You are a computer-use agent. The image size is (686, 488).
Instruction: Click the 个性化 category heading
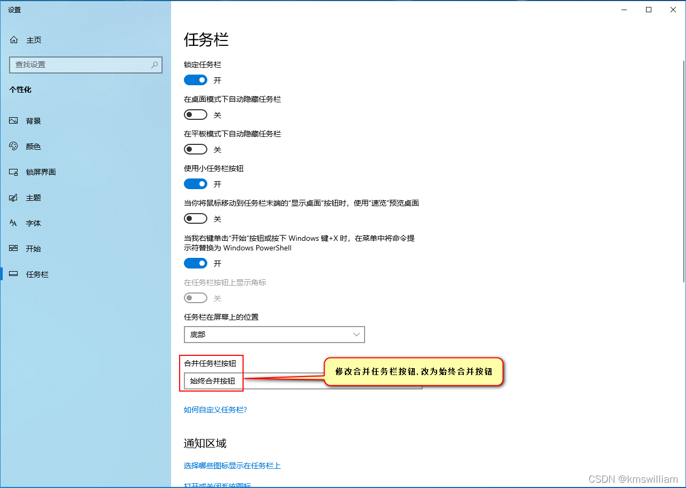[20, 90]
